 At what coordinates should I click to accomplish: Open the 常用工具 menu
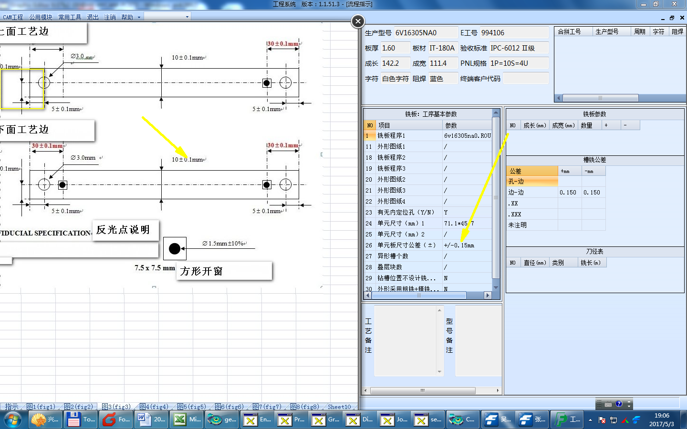click(70, 17)
